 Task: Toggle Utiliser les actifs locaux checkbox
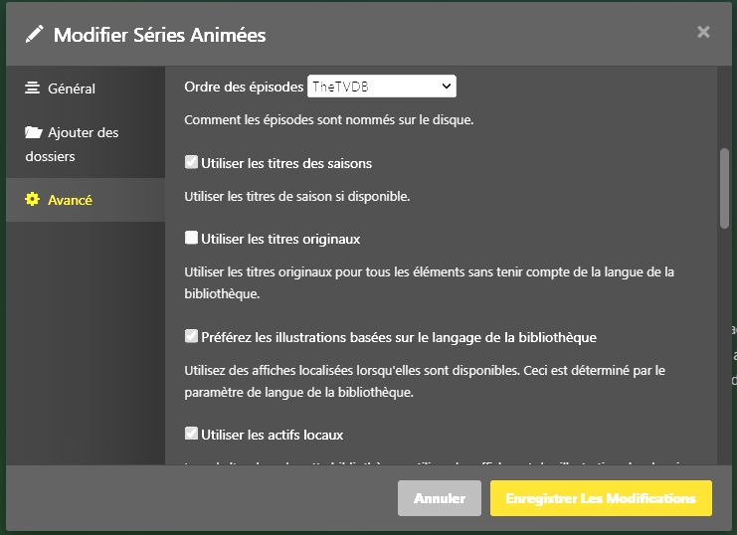coord(192,434)
